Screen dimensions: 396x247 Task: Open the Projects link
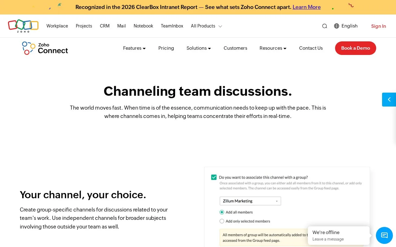84,26
